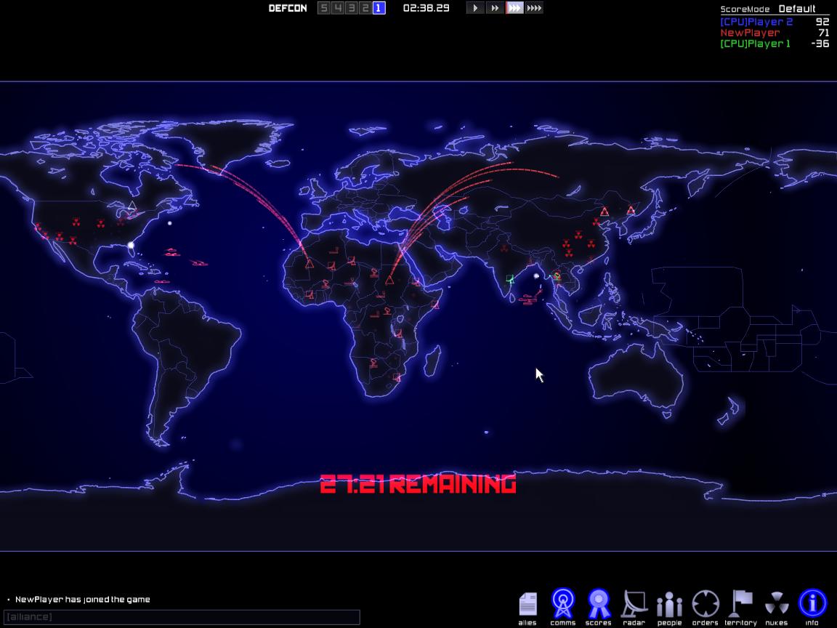Select the right red silo near Korea

(x=631, y=210)
